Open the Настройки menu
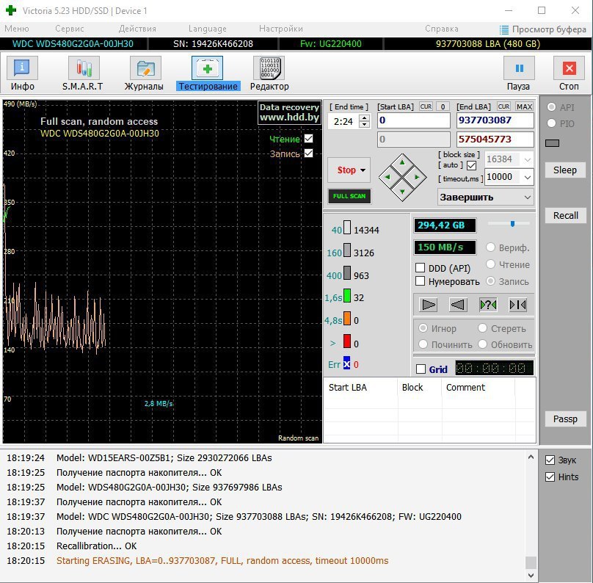This screenshot has height=583, width=593. [x=280, y=29]
